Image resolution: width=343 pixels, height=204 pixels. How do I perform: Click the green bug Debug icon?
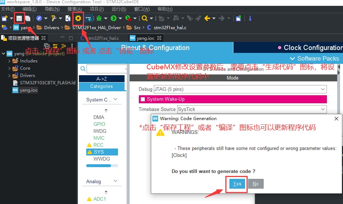99,18
